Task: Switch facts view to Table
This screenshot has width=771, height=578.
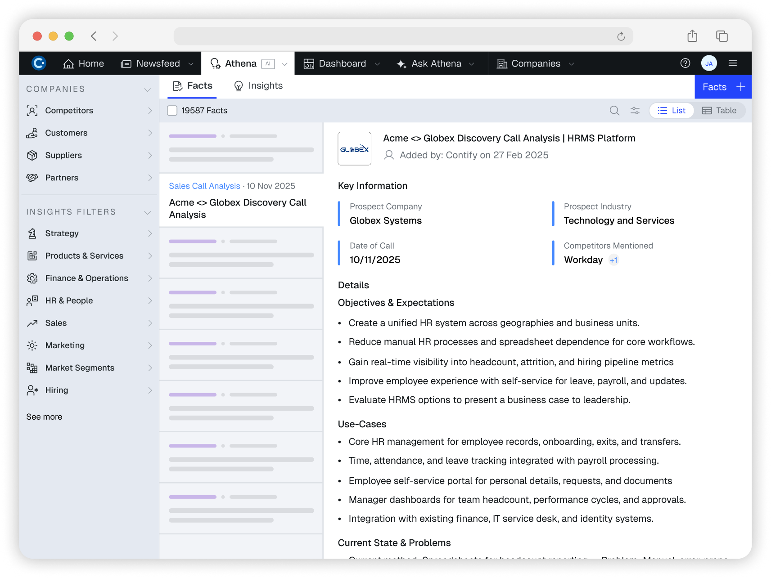Action: [x=720, y=110]
